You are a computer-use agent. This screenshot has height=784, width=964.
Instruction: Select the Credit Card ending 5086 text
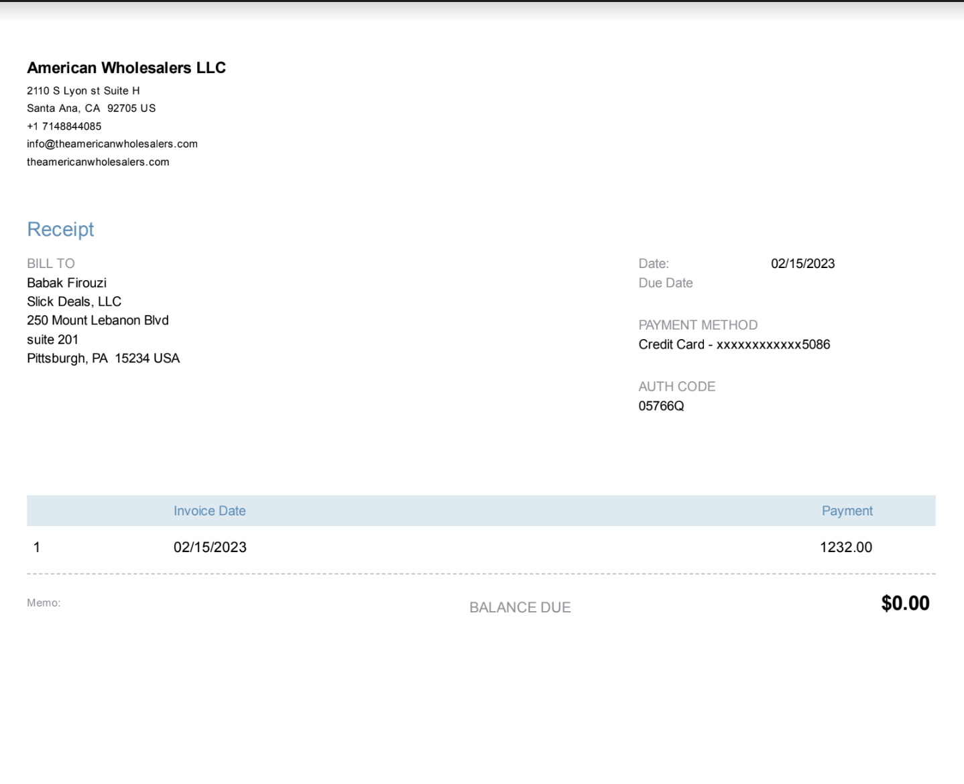click(x=734, y=344)
